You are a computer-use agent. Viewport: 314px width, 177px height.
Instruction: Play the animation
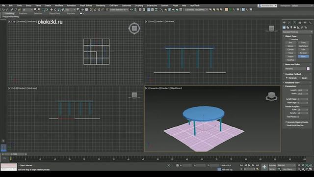point(249,165)
